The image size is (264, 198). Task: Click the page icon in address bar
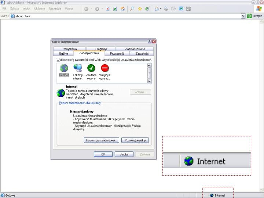click(x=12, y=16)
